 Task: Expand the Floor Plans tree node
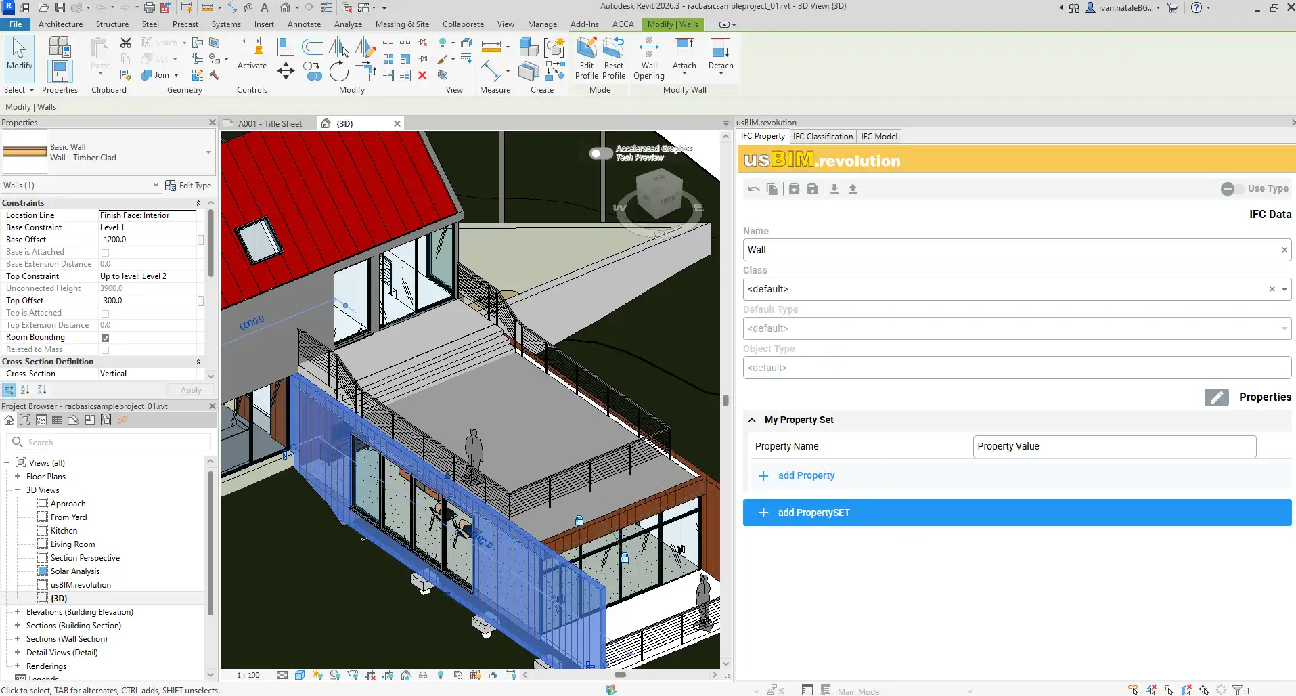(18, 477)
